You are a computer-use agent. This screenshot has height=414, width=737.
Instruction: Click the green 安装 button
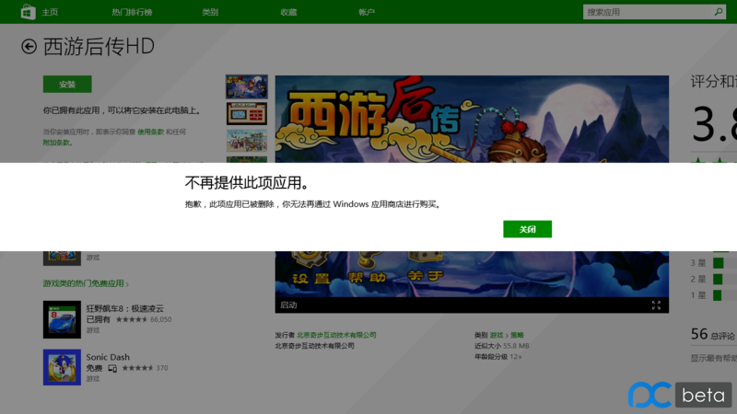pyautogui.click(x=67, y=85)
